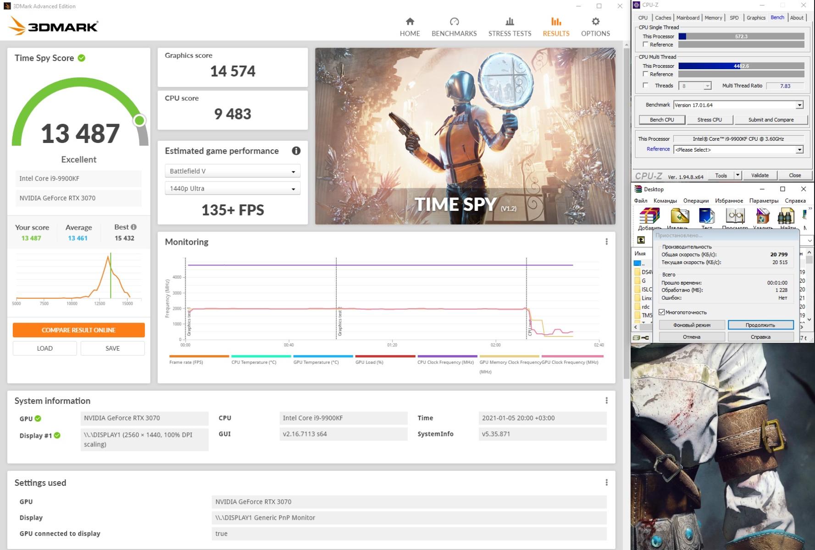This screenshot has width=815, height=550.
Task: Click the green check beside Display #1
Action: (x=57, y=435)
